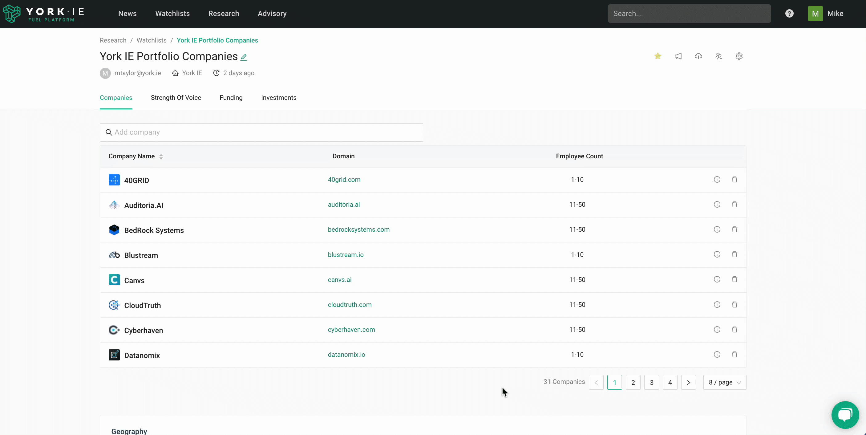Click the Watchlists breadcrumb link
Image resolution: width=866 pixels, height=435 pixels.
(x=151, y=40)
